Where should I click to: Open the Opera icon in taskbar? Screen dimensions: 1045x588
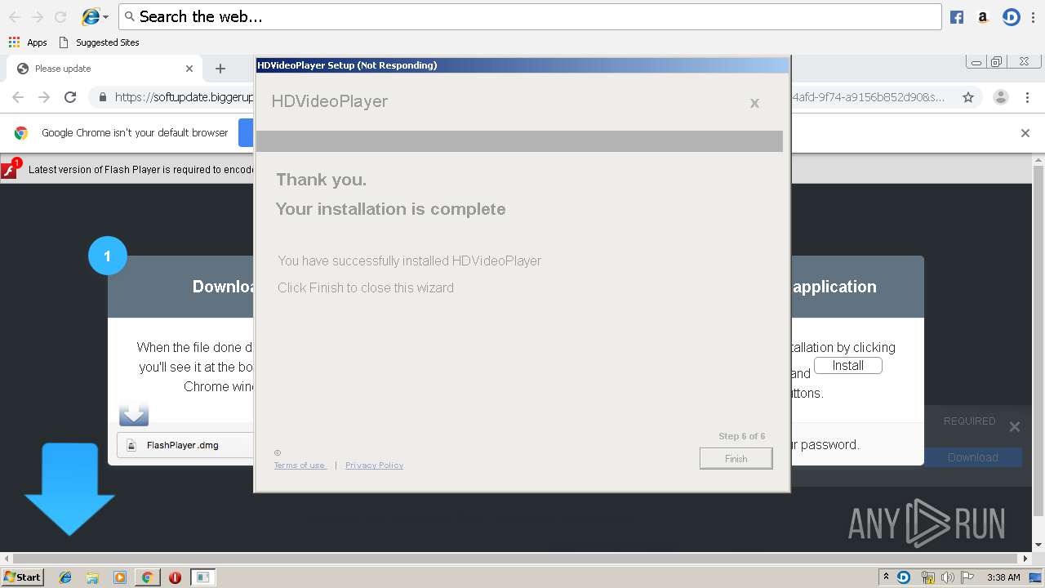175,577
